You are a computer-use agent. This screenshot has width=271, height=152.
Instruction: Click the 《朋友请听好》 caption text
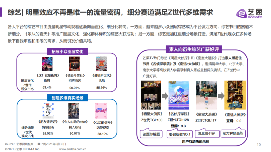pyautogui.click(x=48, y=122)
